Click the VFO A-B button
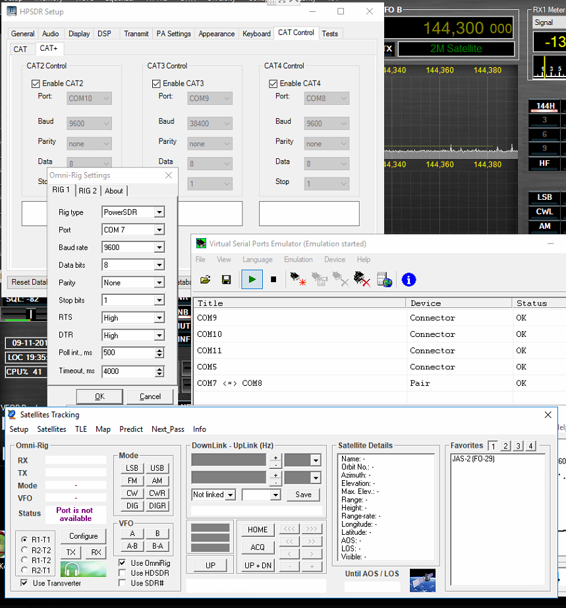This screenshot has width=566, height=608. click(x=132, y=546)
